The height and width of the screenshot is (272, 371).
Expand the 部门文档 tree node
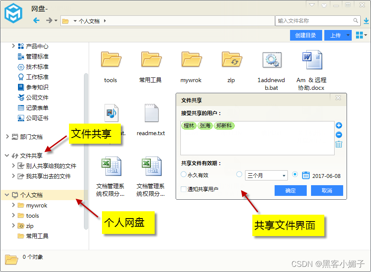click(x=7, y=136)
